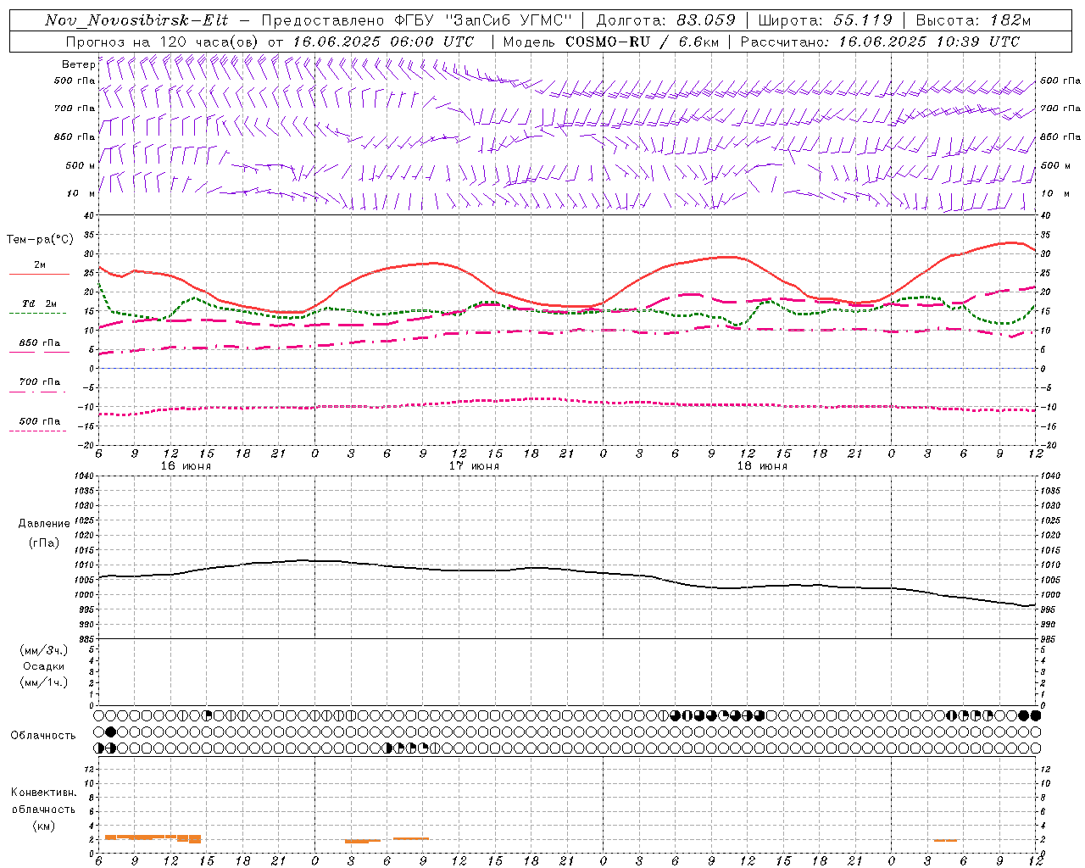Click the '500 м' wind level label on left
Image resolution: width=1085 pixels, height=868 pixels.
(x=81, y=165)
